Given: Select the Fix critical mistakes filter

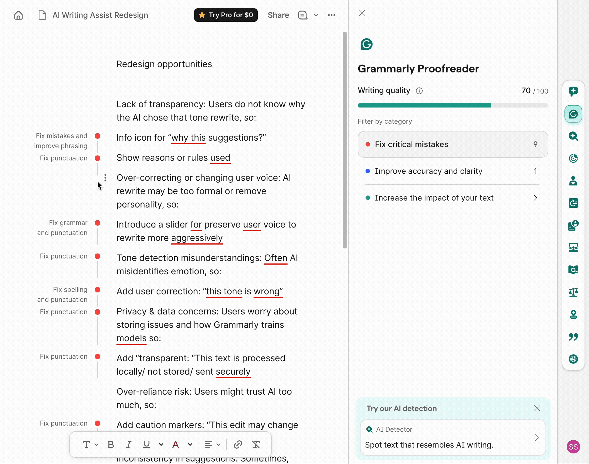Looking at the screenshot, I should pyautogui.click(x=453, y=144).
